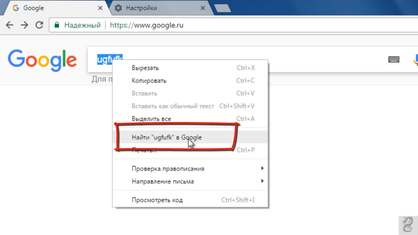Select Вставить in the context menu
This screenshot has width=418, height=235.
pyautogui.click(x=190, y=93)
